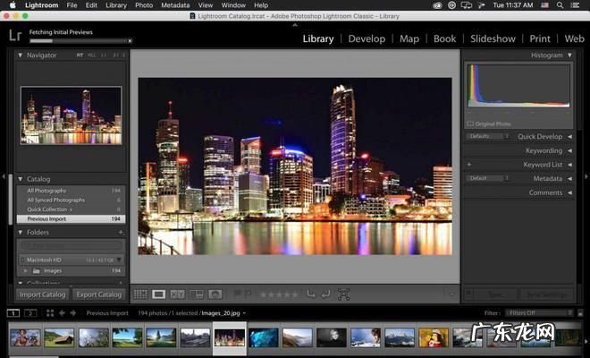The width and height of the screenshot is (590, 358).
Task: Click the add folder plus icon
Action: [x=121, y=232]
